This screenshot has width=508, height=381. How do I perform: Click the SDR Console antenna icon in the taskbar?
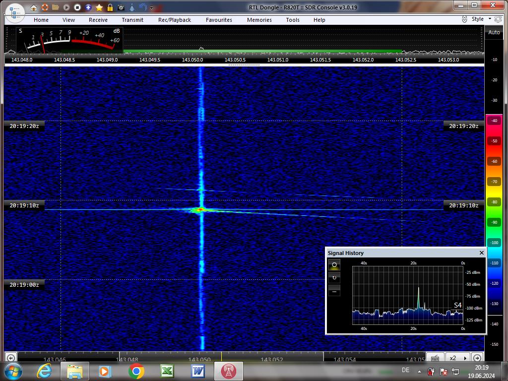[228, 371]
